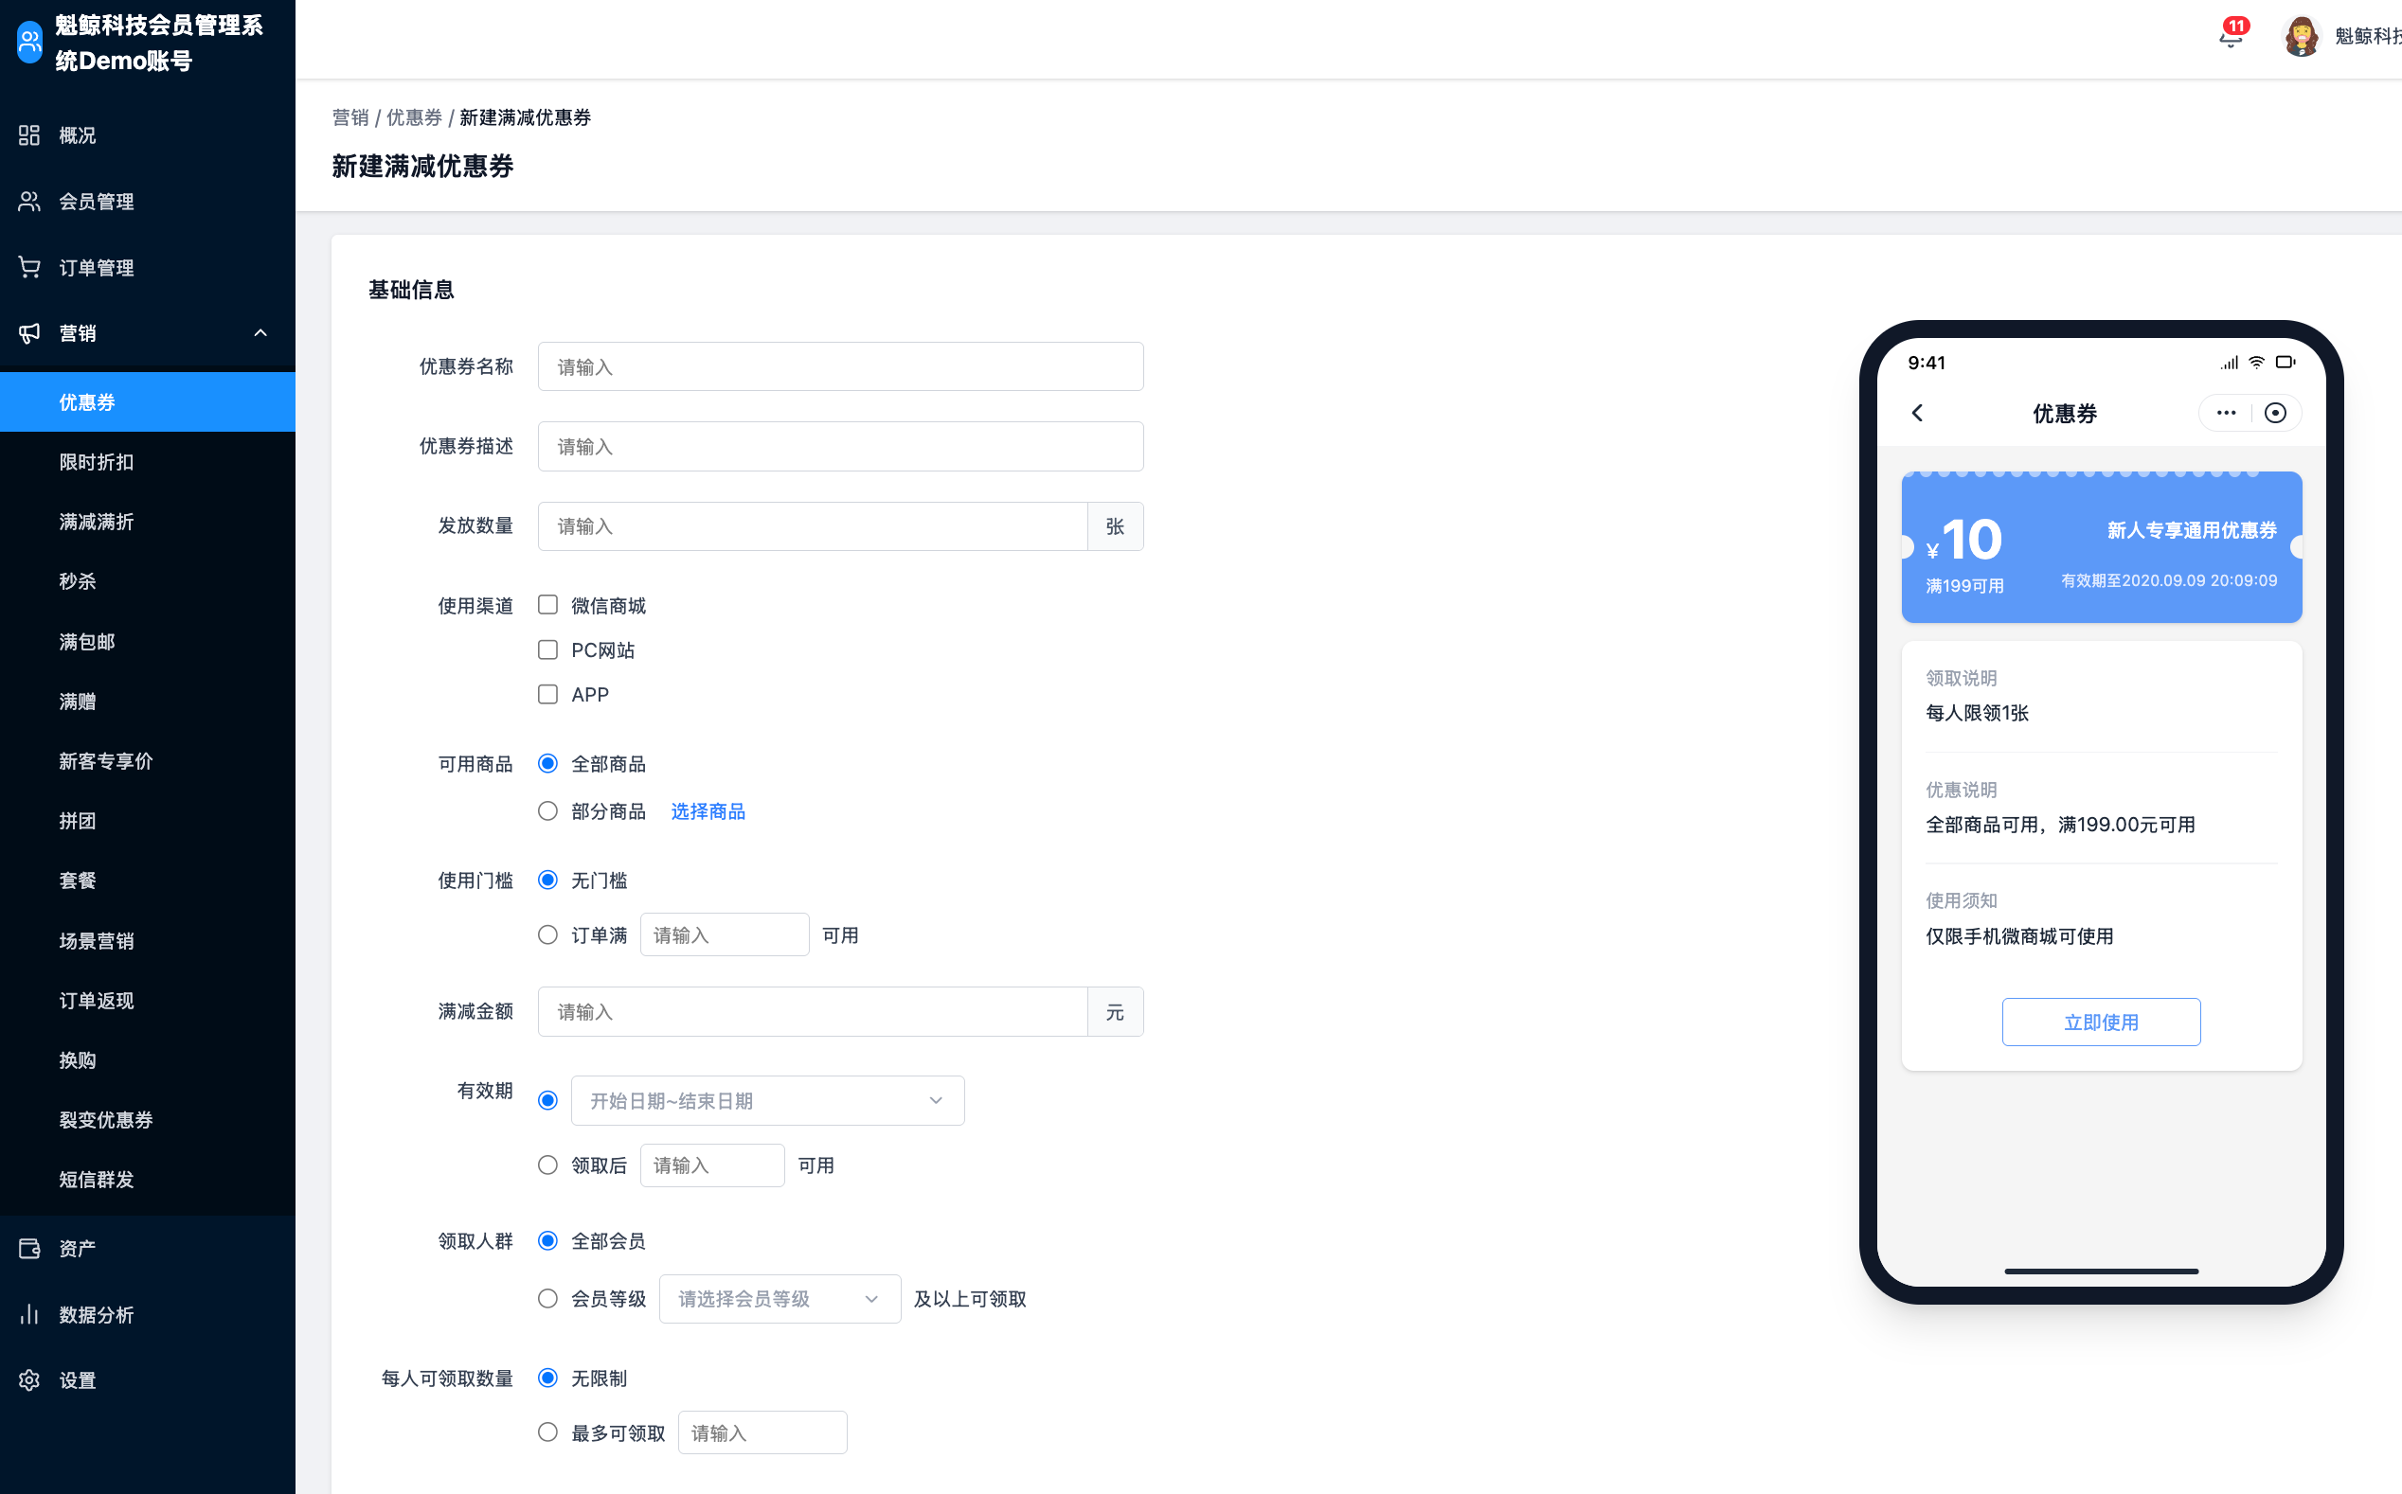Viewport: 2402px width, 1494px height.
Task: Tap the three-dot menu in phone preview
Action: pos(2226,413)
